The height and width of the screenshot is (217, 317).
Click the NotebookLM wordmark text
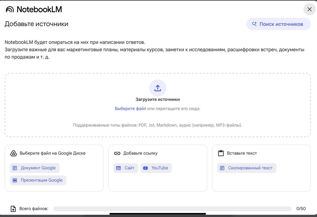pyautogui.click(x=39, y=9)
